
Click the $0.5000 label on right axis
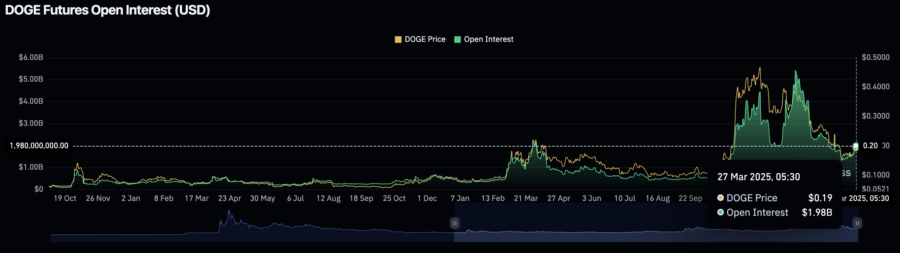point(876,58)
